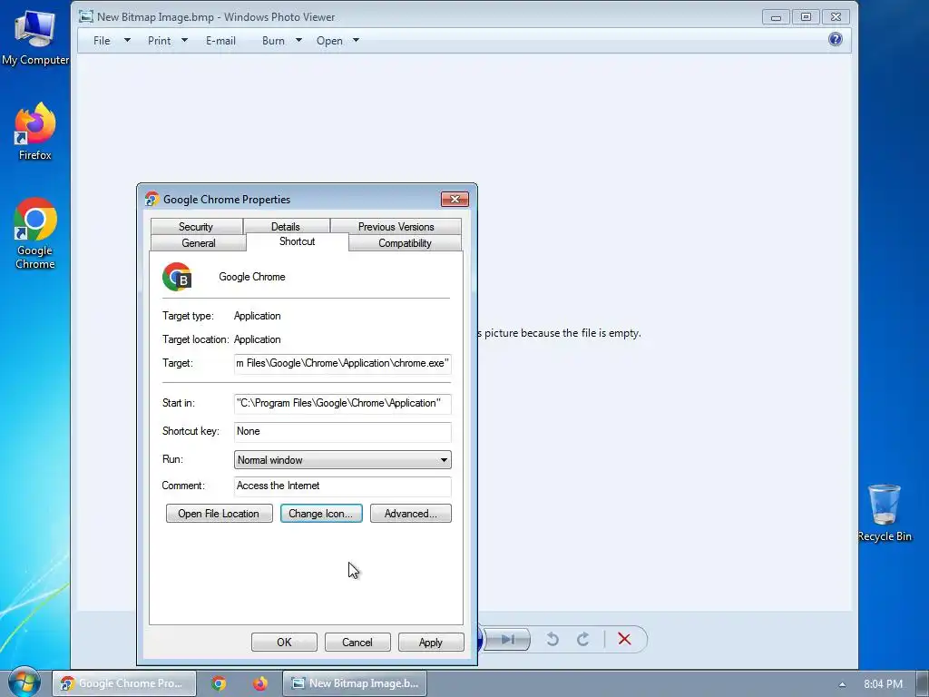The height and width of the screenshot is (697, 929).
Task: Open the Firefox desktop shortcut
Action: [x=35, y=131]
